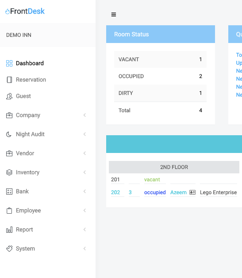Click the occupied status link for 202
Viewport: 242px width, 278px height.
(155, 192)
